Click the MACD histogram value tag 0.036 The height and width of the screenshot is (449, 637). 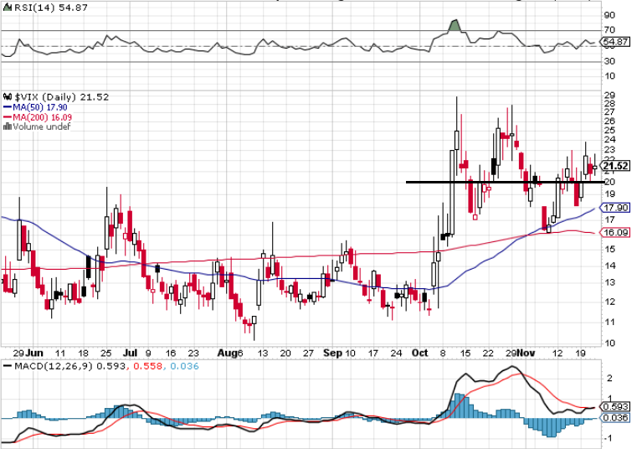615,417
